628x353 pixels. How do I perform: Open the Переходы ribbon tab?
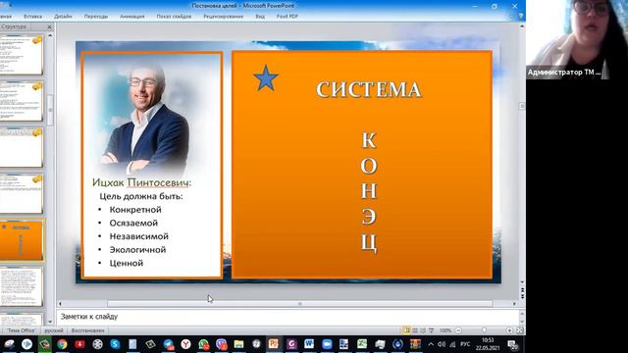96,17
